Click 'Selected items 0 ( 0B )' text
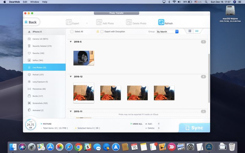Viewport: 245px width, 153px height. tap(89, 128)
